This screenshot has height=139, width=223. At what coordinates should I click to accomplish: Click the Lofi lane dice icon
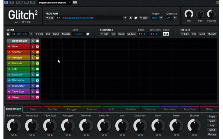37,69
